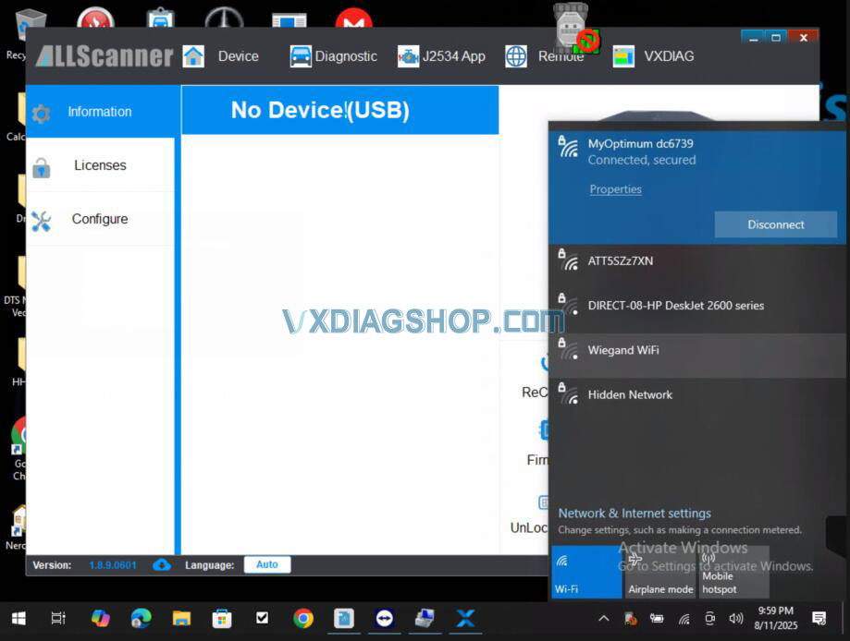Click the No Device!(USB) header
850x641 pixels.
(339, 110)
